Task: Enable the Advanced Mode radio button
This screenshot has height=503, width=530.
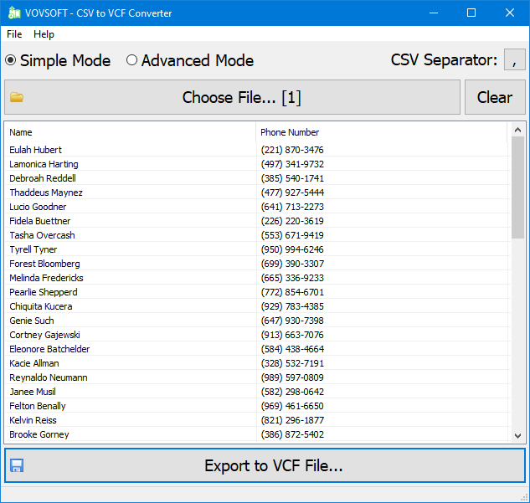Action: coord(131,60)
